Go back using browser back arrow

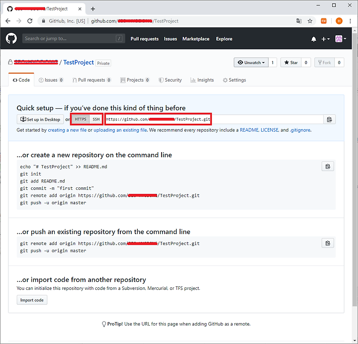8,21
